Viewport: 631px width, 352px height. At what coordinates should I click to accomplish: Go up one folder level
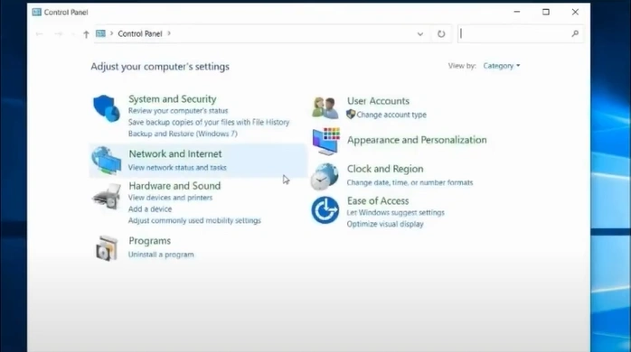[x=86, y=34]
